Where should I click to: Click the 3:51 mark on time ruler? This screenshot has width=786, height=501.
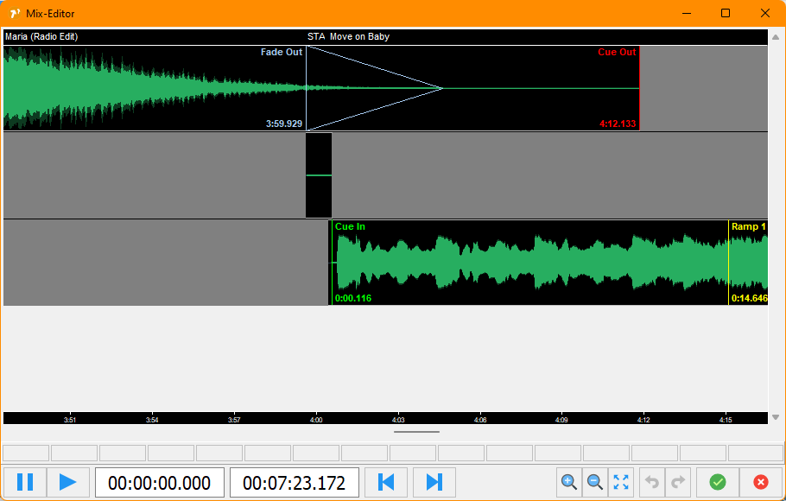[x=70, y=420]
